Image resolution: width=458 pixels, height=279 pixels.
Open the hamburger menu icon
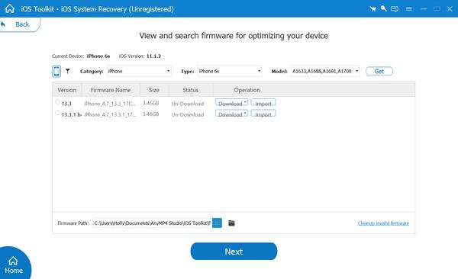point(408,8)
